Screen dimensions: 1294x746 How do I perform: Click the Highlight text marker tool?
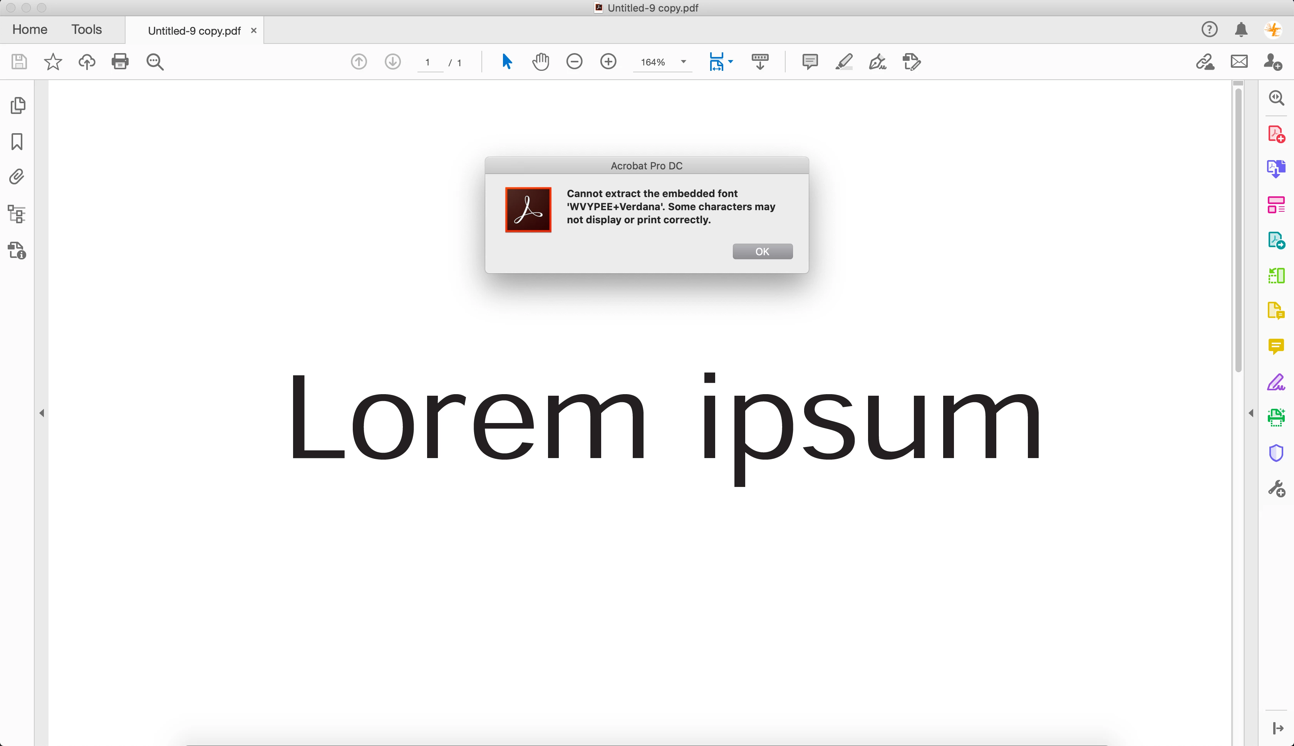pyautogui.click(x=843, y=62)
